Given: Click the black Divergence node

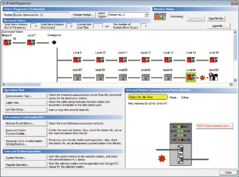Looking at the screenshot, I should [x=54, y=43].
